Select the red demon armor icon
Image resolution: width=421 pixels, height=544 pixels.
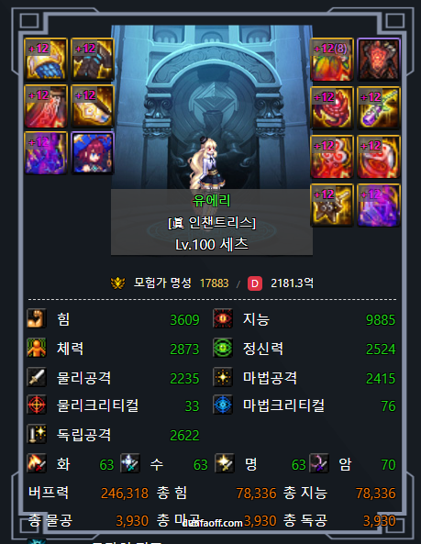pyautogui.click(x=378, y=60)
